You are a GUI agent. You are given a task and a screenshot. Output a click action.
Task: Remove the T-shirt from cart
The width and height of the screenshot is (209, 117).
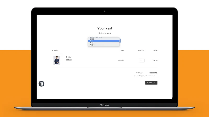pyautogui.click(x=69, y=60)
